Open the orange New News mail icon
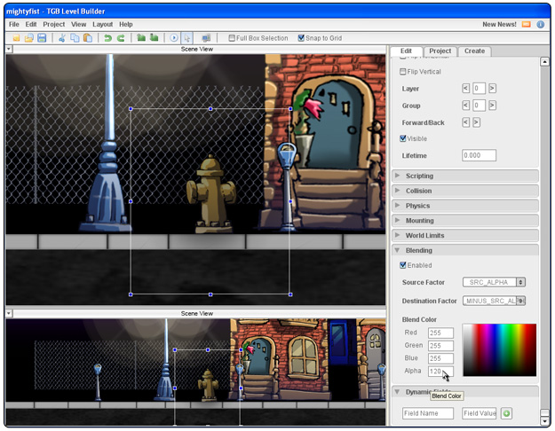Screen dimensions: 555x431 [x=527, y=25]
